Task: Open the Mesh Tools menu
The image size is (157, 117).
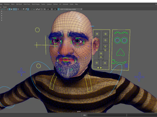Action: [27, 4]
